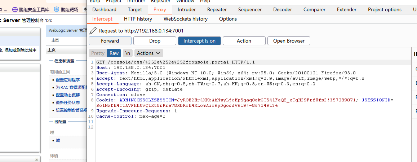Viewport: 417px width, 162px height.
Task: Click the blue shield icon for 鹏组靶场
Action: click(56, 10)
